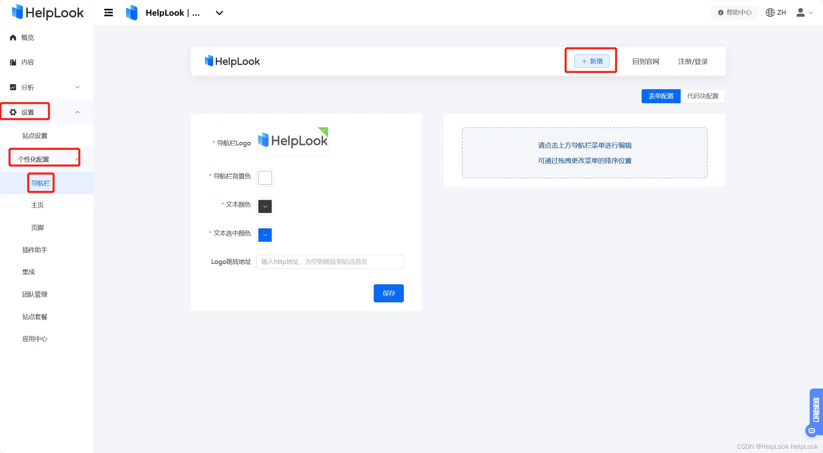Click the overview home icon

[13, 37]
